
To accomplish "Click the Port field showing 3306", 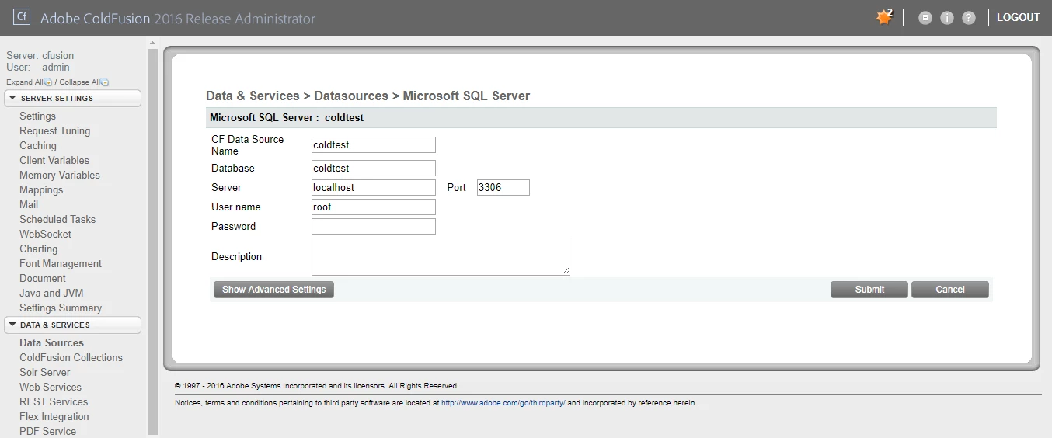I will coord(503,187).
